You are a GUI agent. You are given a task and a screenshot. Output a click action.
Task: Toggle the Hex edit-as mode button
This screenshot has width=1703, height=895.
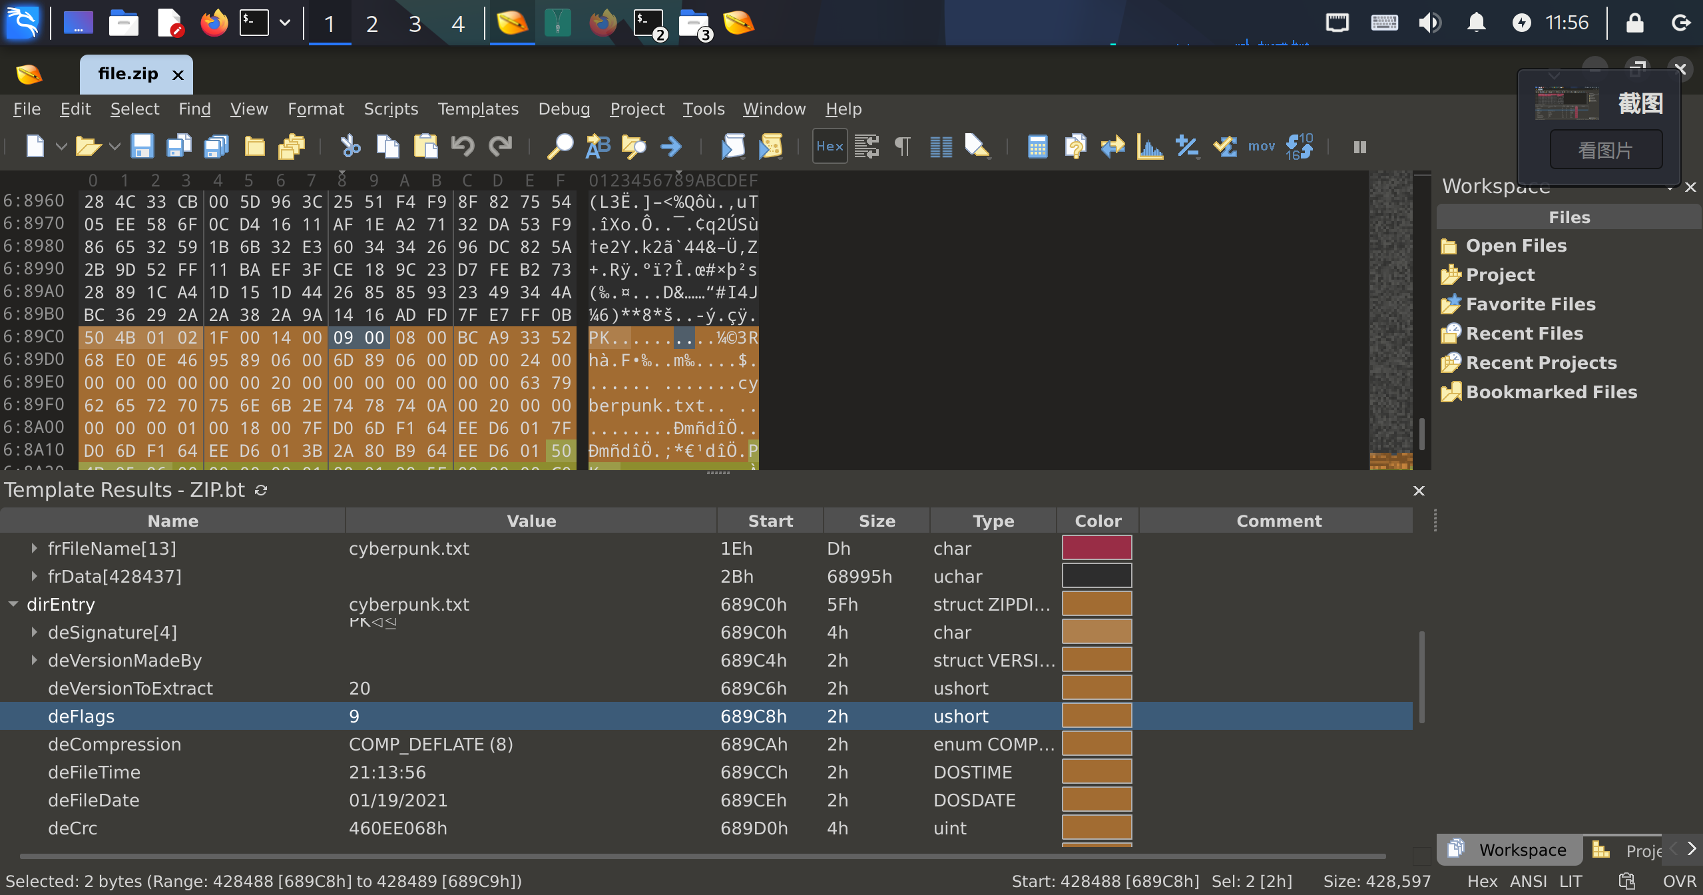point(830,146)
